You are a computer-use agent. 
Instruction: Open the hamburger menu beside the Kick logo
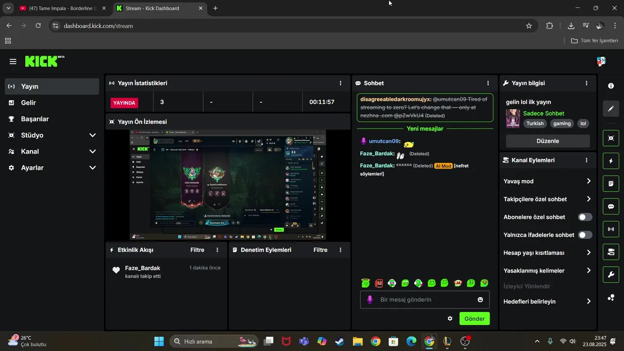click(x=13, y=61)
